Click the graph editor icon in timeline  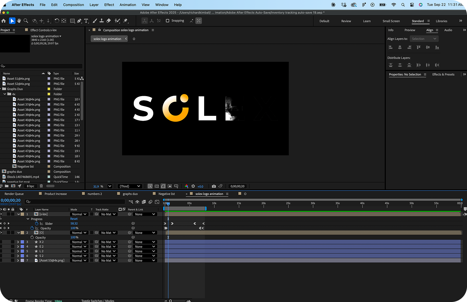pyautogui.click(x=157, y=202)
